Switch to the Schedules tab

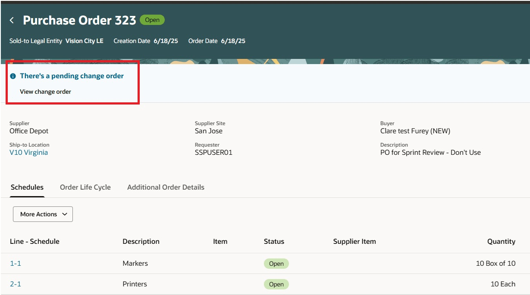coord(27,187)
